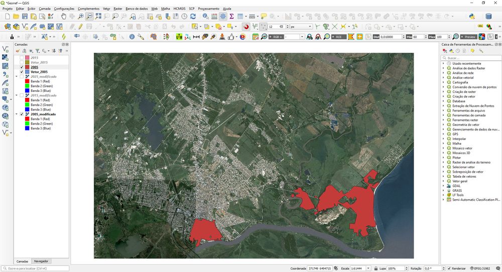Expand the GRASS tools group
Screen dimensions: 502x272
[443, 190]
